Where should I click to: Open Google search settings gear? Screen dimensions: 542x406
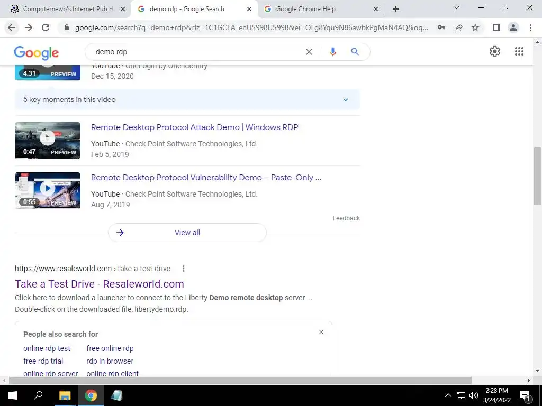[495, 51]
